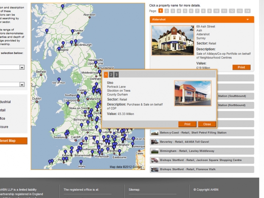Screen dimensions: 264x198
Task: Print the Uno property popup
Action: [x=187, y=124]
